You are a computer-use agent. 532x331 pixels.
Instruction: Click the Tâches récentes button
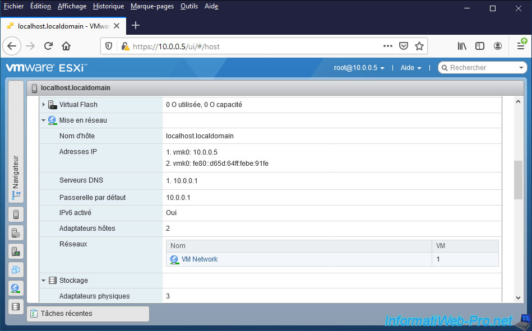click(87, 313)
